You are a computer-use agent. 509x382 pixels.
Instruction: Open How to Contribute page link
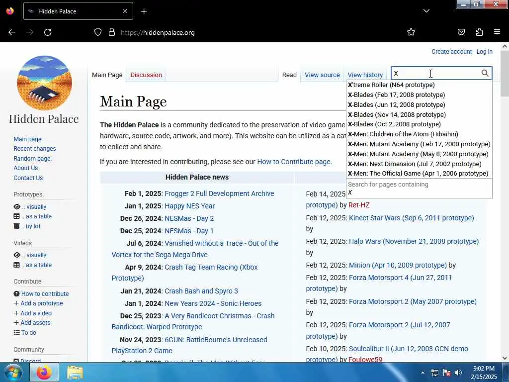pyautogui.click(x=294, y=162)
